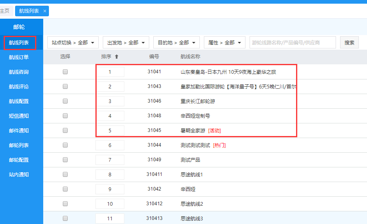Open the 测试产品 route link
The height and width of the screenshot is (224, 367).
(190, 160)
